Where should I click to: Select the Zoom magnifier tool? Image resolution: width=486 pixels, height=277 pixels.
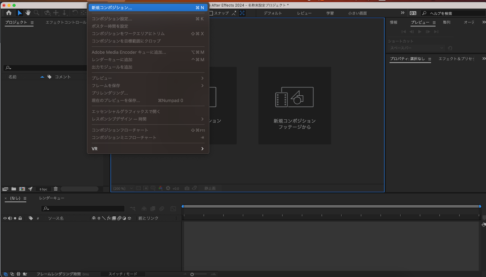coord(36,13)
